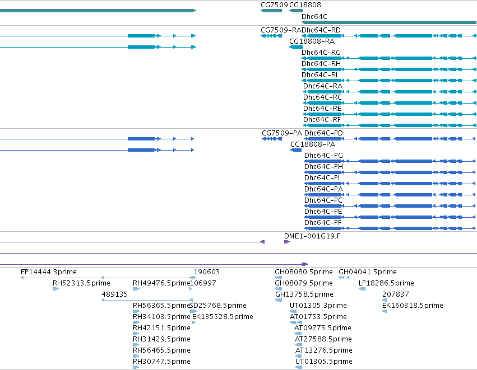Screen dimensions: 477x370
Task: Click the CG7509-RA transcript exon glyph
Action: pyautogui.click(x=271, y=36)
